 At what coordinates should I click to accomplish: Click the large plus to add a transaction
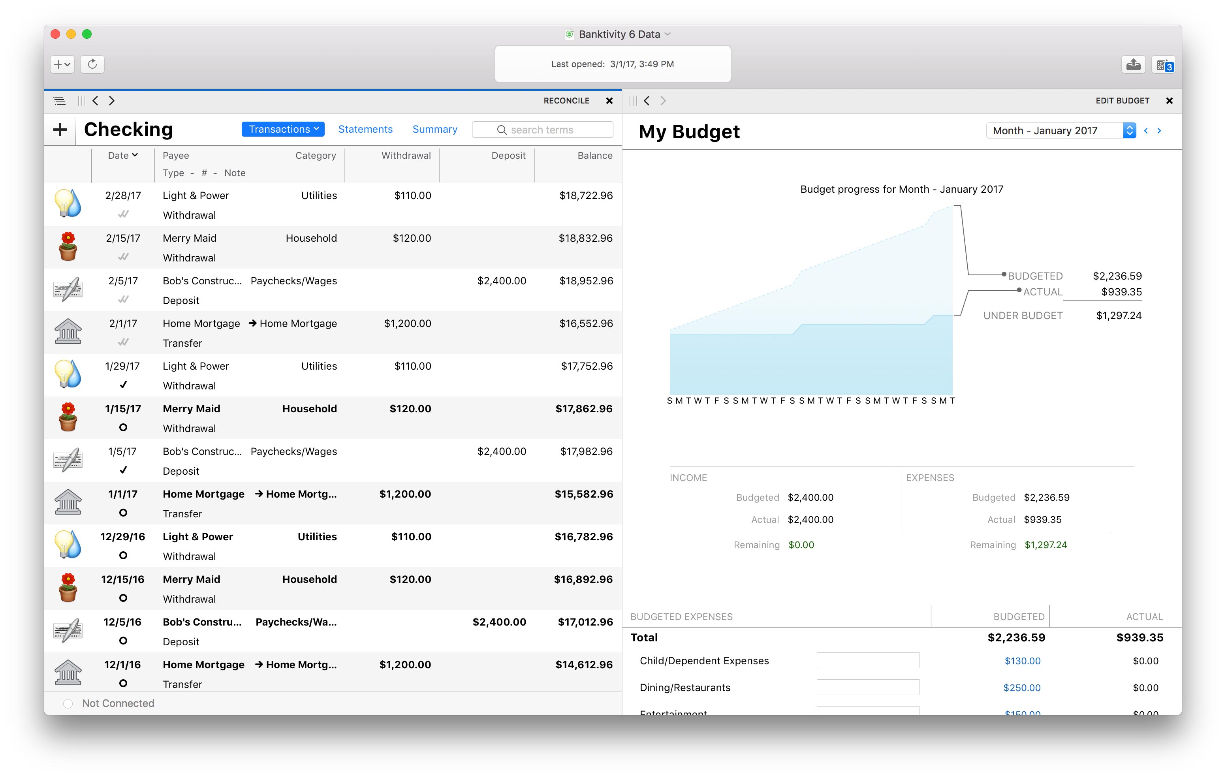[60, 129]
